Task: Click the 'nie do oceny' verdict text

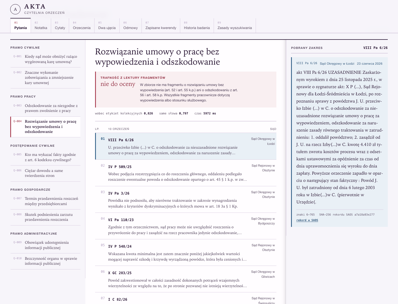Action: pyautogui.click(x=118, y=84)
